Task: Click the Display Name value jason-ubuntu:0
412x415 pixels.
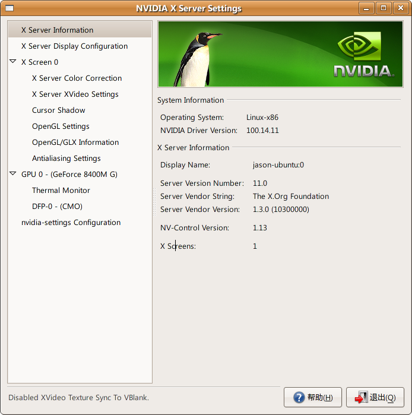Action: (278, 165)
